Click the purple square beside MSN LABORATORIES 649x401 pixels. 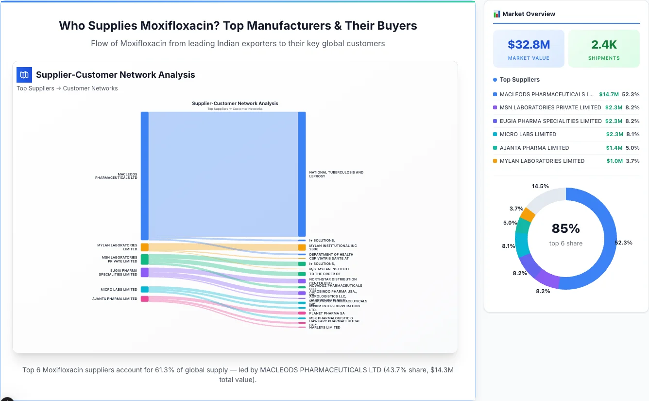[x=495, y=107]
